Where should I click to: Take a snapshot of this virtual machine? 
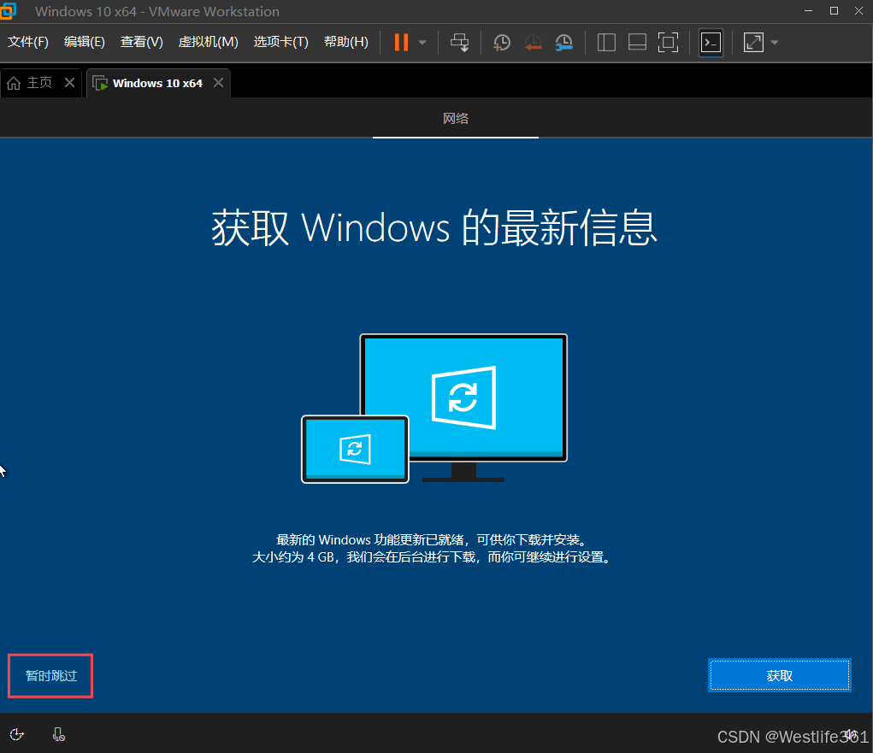pyautogui.click(x=501, y=42)
